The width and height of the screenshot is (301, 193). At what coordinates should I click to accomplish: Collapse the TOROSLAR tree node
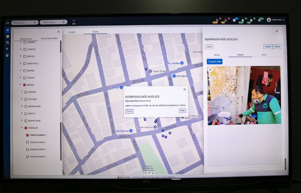(x=22, y=128)
